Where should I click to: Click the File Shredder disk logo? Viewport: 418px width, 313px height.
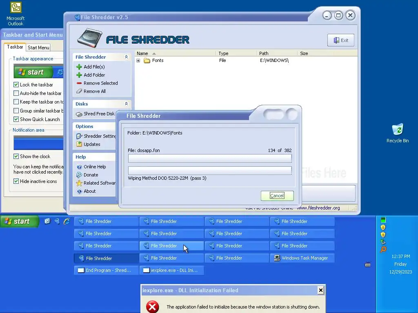(90, 38)
